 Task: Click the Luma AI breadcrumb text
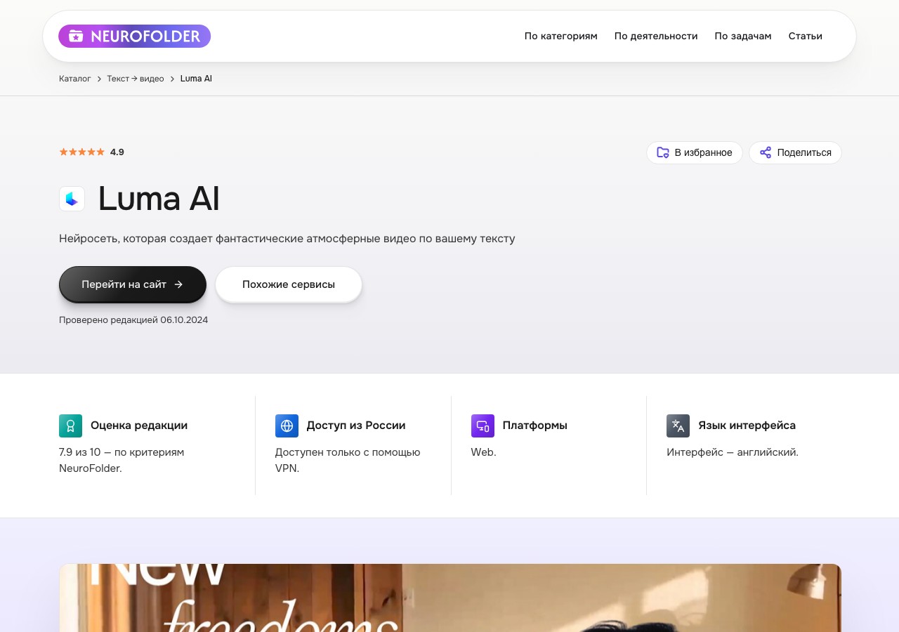point(196,79)
